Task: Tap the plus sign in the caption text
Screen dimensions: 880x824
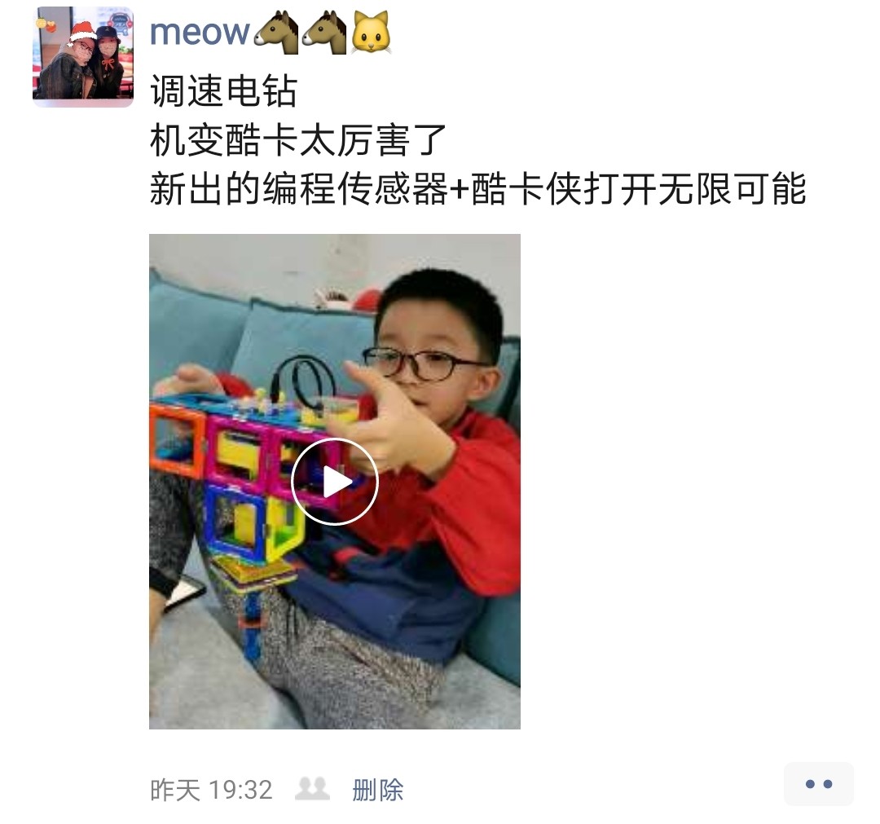Action: coord(459,190)
